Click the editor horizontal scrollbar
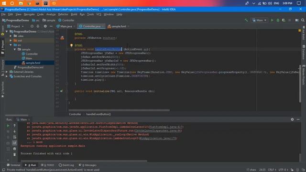306x172 pixels. coord(119,110)
